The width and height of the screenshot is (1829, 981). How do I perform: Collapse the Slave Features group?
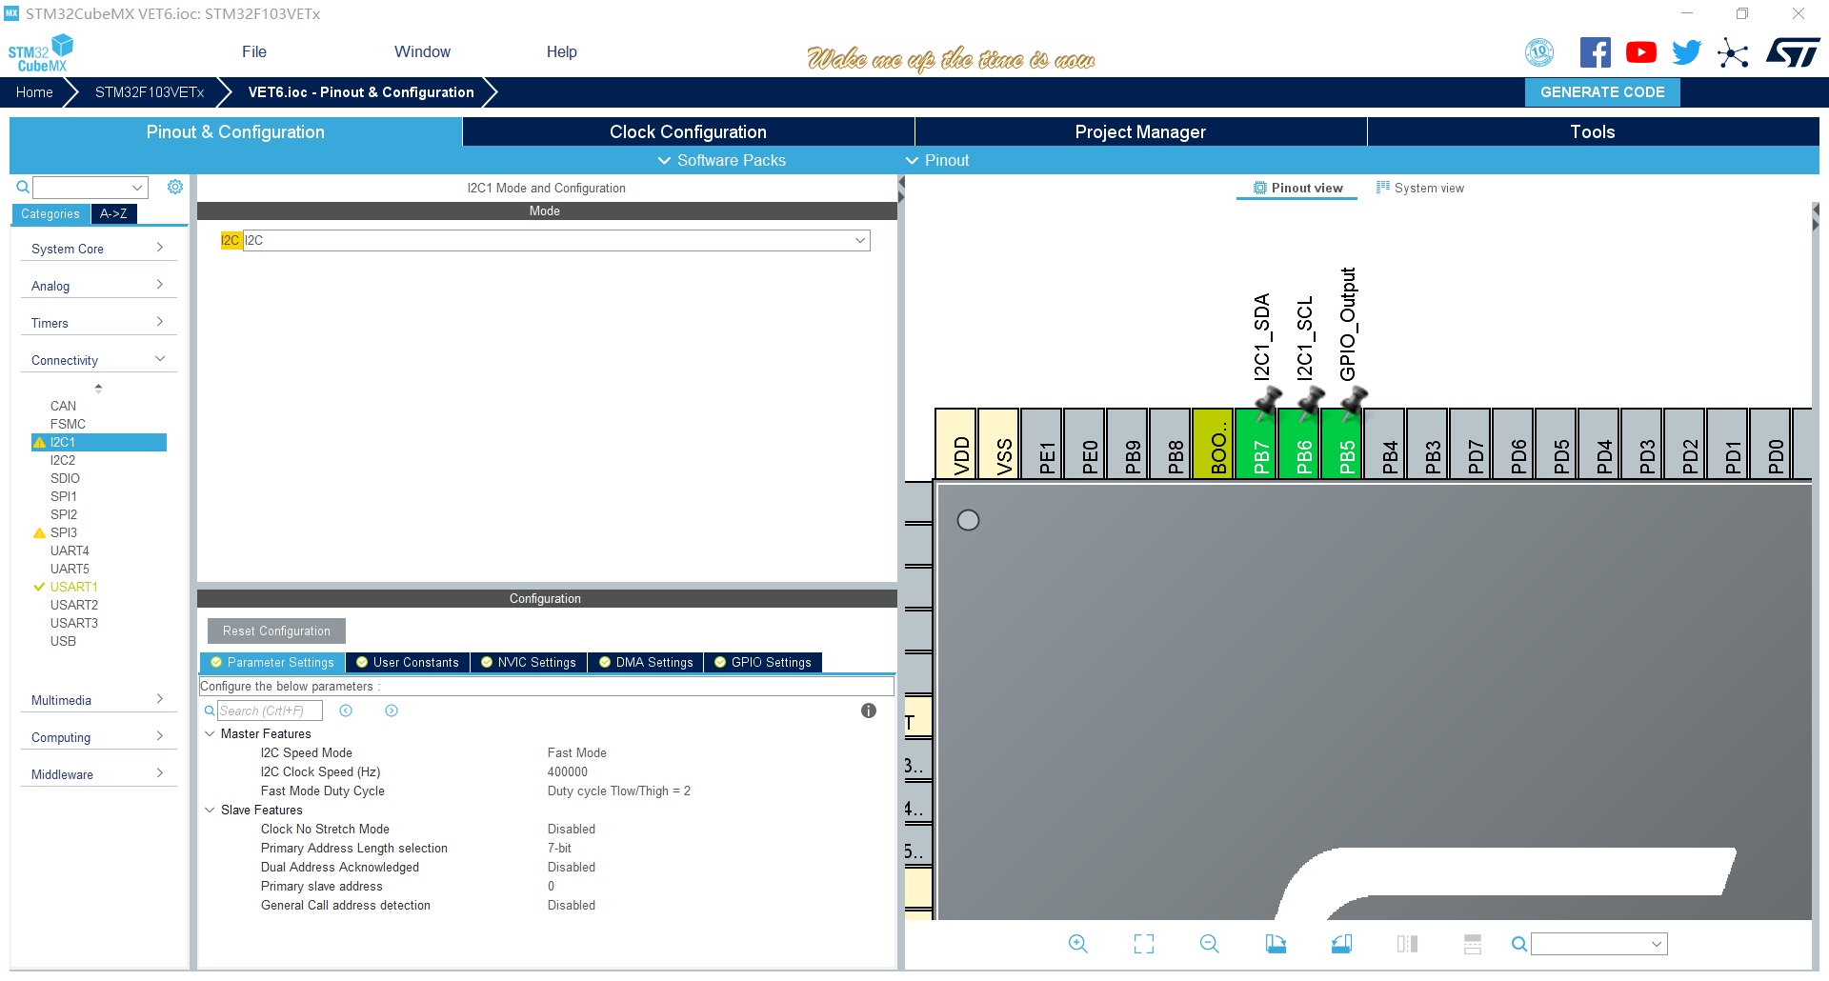click(x=210, y=810)
